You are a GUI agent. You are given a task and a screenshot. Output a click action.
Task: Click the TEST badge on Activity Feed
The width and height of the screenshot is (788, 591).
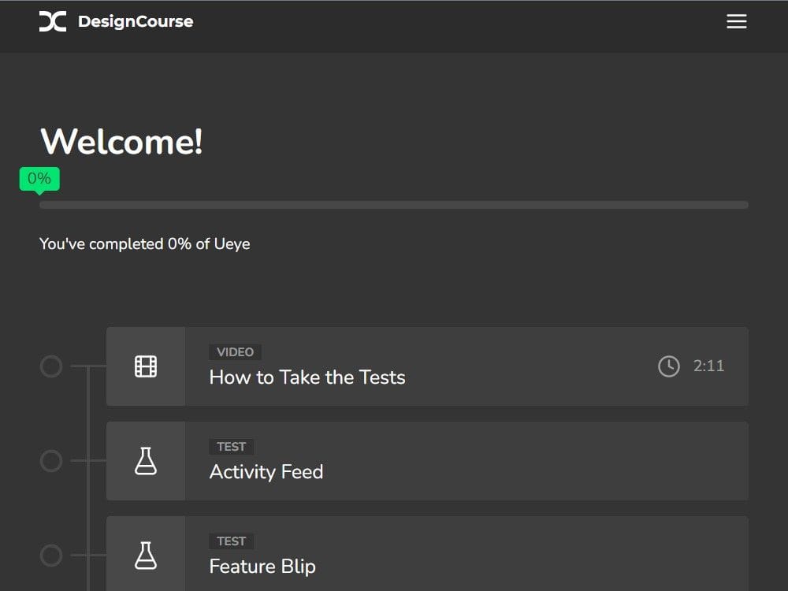232,446
